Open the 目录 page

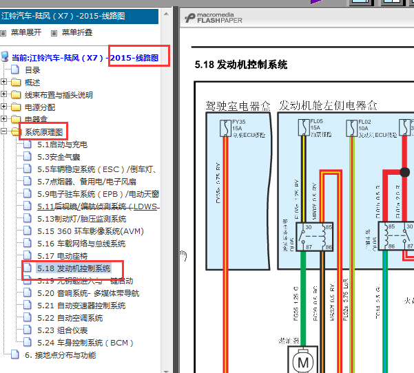(x=32, y=70)
